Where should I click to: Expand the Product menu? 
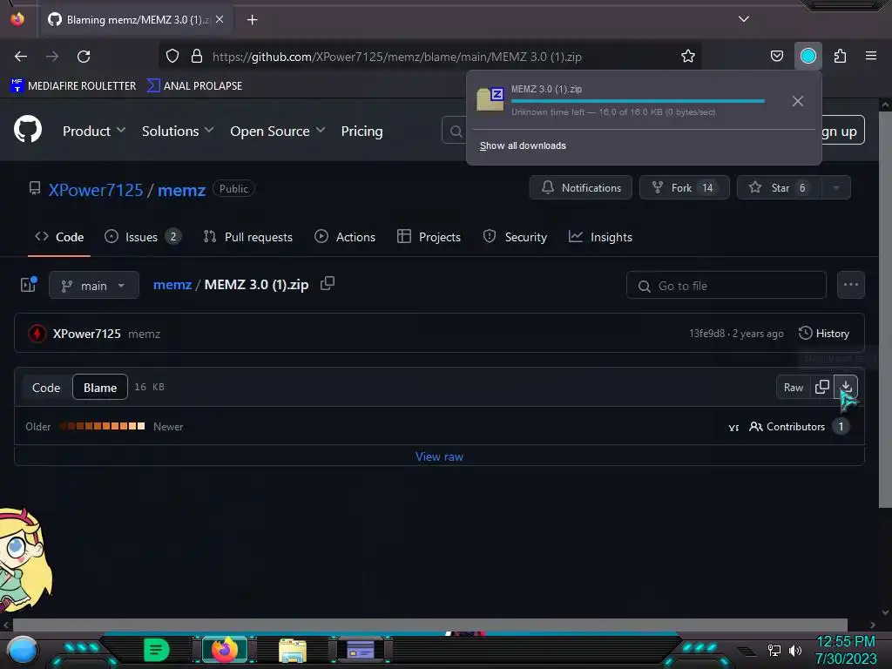pyautogui.click(x=94, y=131)
